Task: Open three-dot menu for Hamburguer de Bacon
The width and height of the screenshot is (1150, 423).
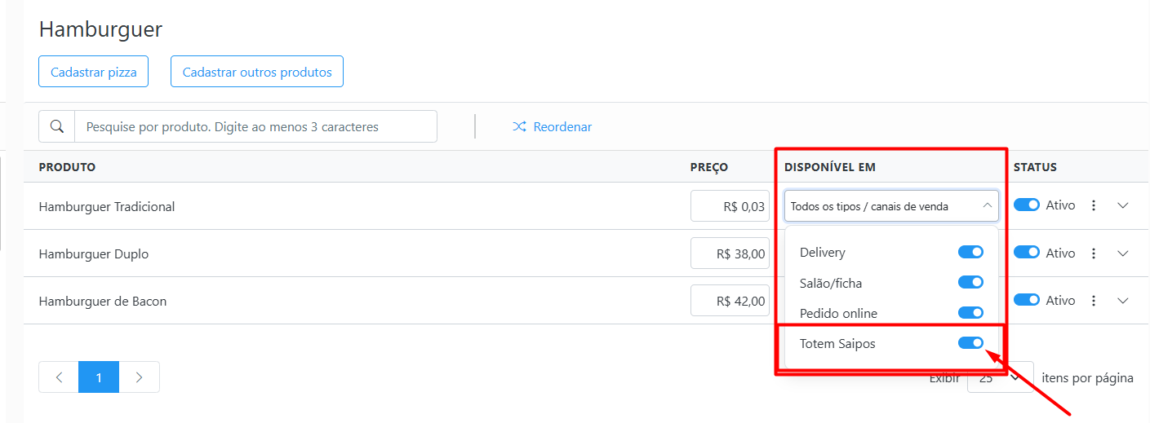Action: (1094, 301)
